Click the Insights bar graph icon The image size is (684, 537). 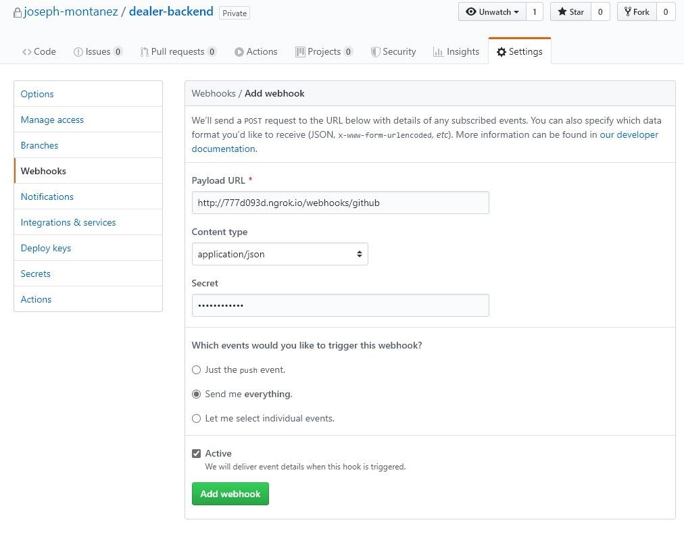438,52
